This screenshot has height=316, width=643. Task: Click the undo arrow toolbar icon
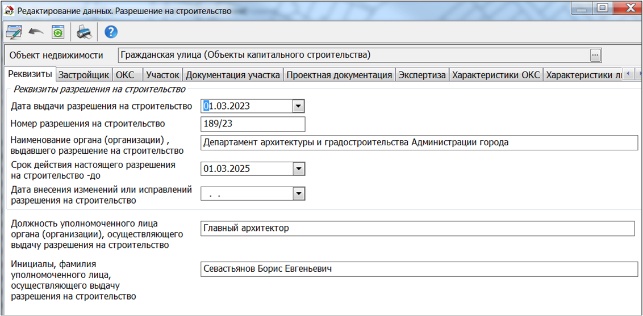pos(36,32)
